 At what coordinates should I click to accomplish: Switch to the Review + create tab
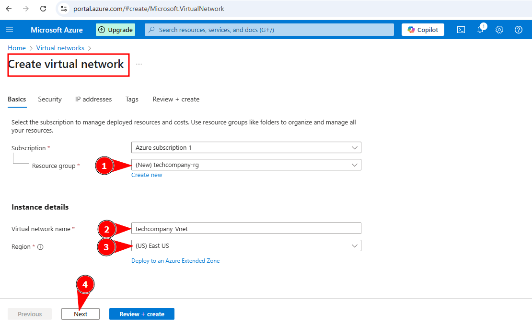(x=176, y=99)
